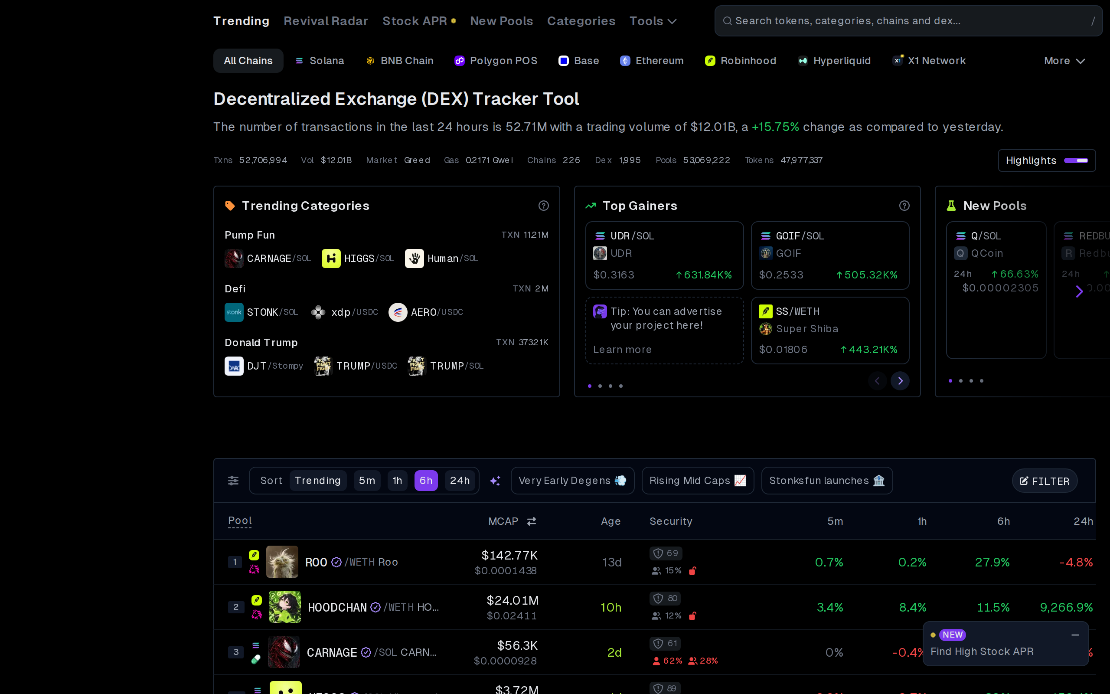The height and width of the screenshot is (694, 1110).
Task: Click TRUMP/USDC token icon
Action: 323,366
